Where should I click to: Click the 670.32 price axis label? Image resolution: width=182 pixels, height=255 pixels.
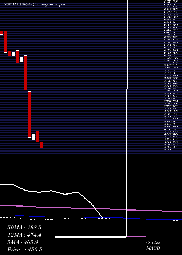[171, 17]
